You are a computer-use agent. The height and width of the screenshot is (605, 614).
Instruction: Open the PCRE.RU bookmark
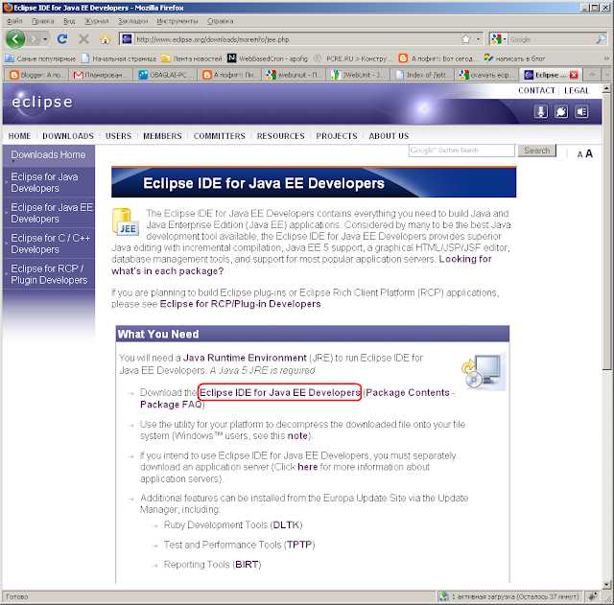[x=351, y=58]
